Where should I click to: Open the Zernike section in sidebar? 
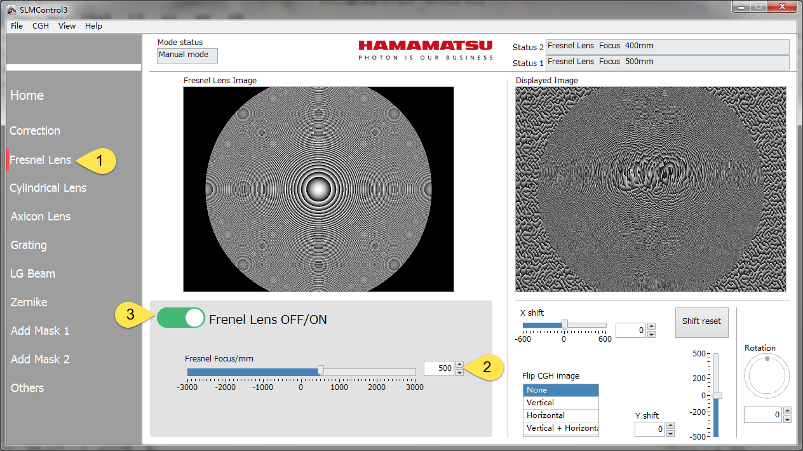click(x=29, y=302)
